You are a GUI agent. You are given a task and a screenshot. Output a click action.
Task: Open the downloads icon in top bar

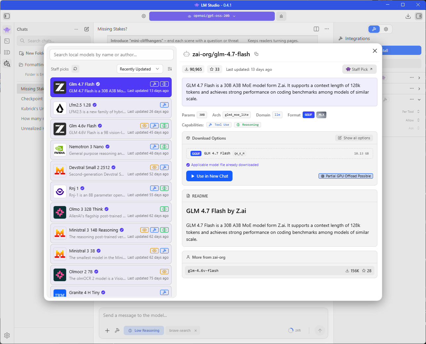click(x=408, y=16)
